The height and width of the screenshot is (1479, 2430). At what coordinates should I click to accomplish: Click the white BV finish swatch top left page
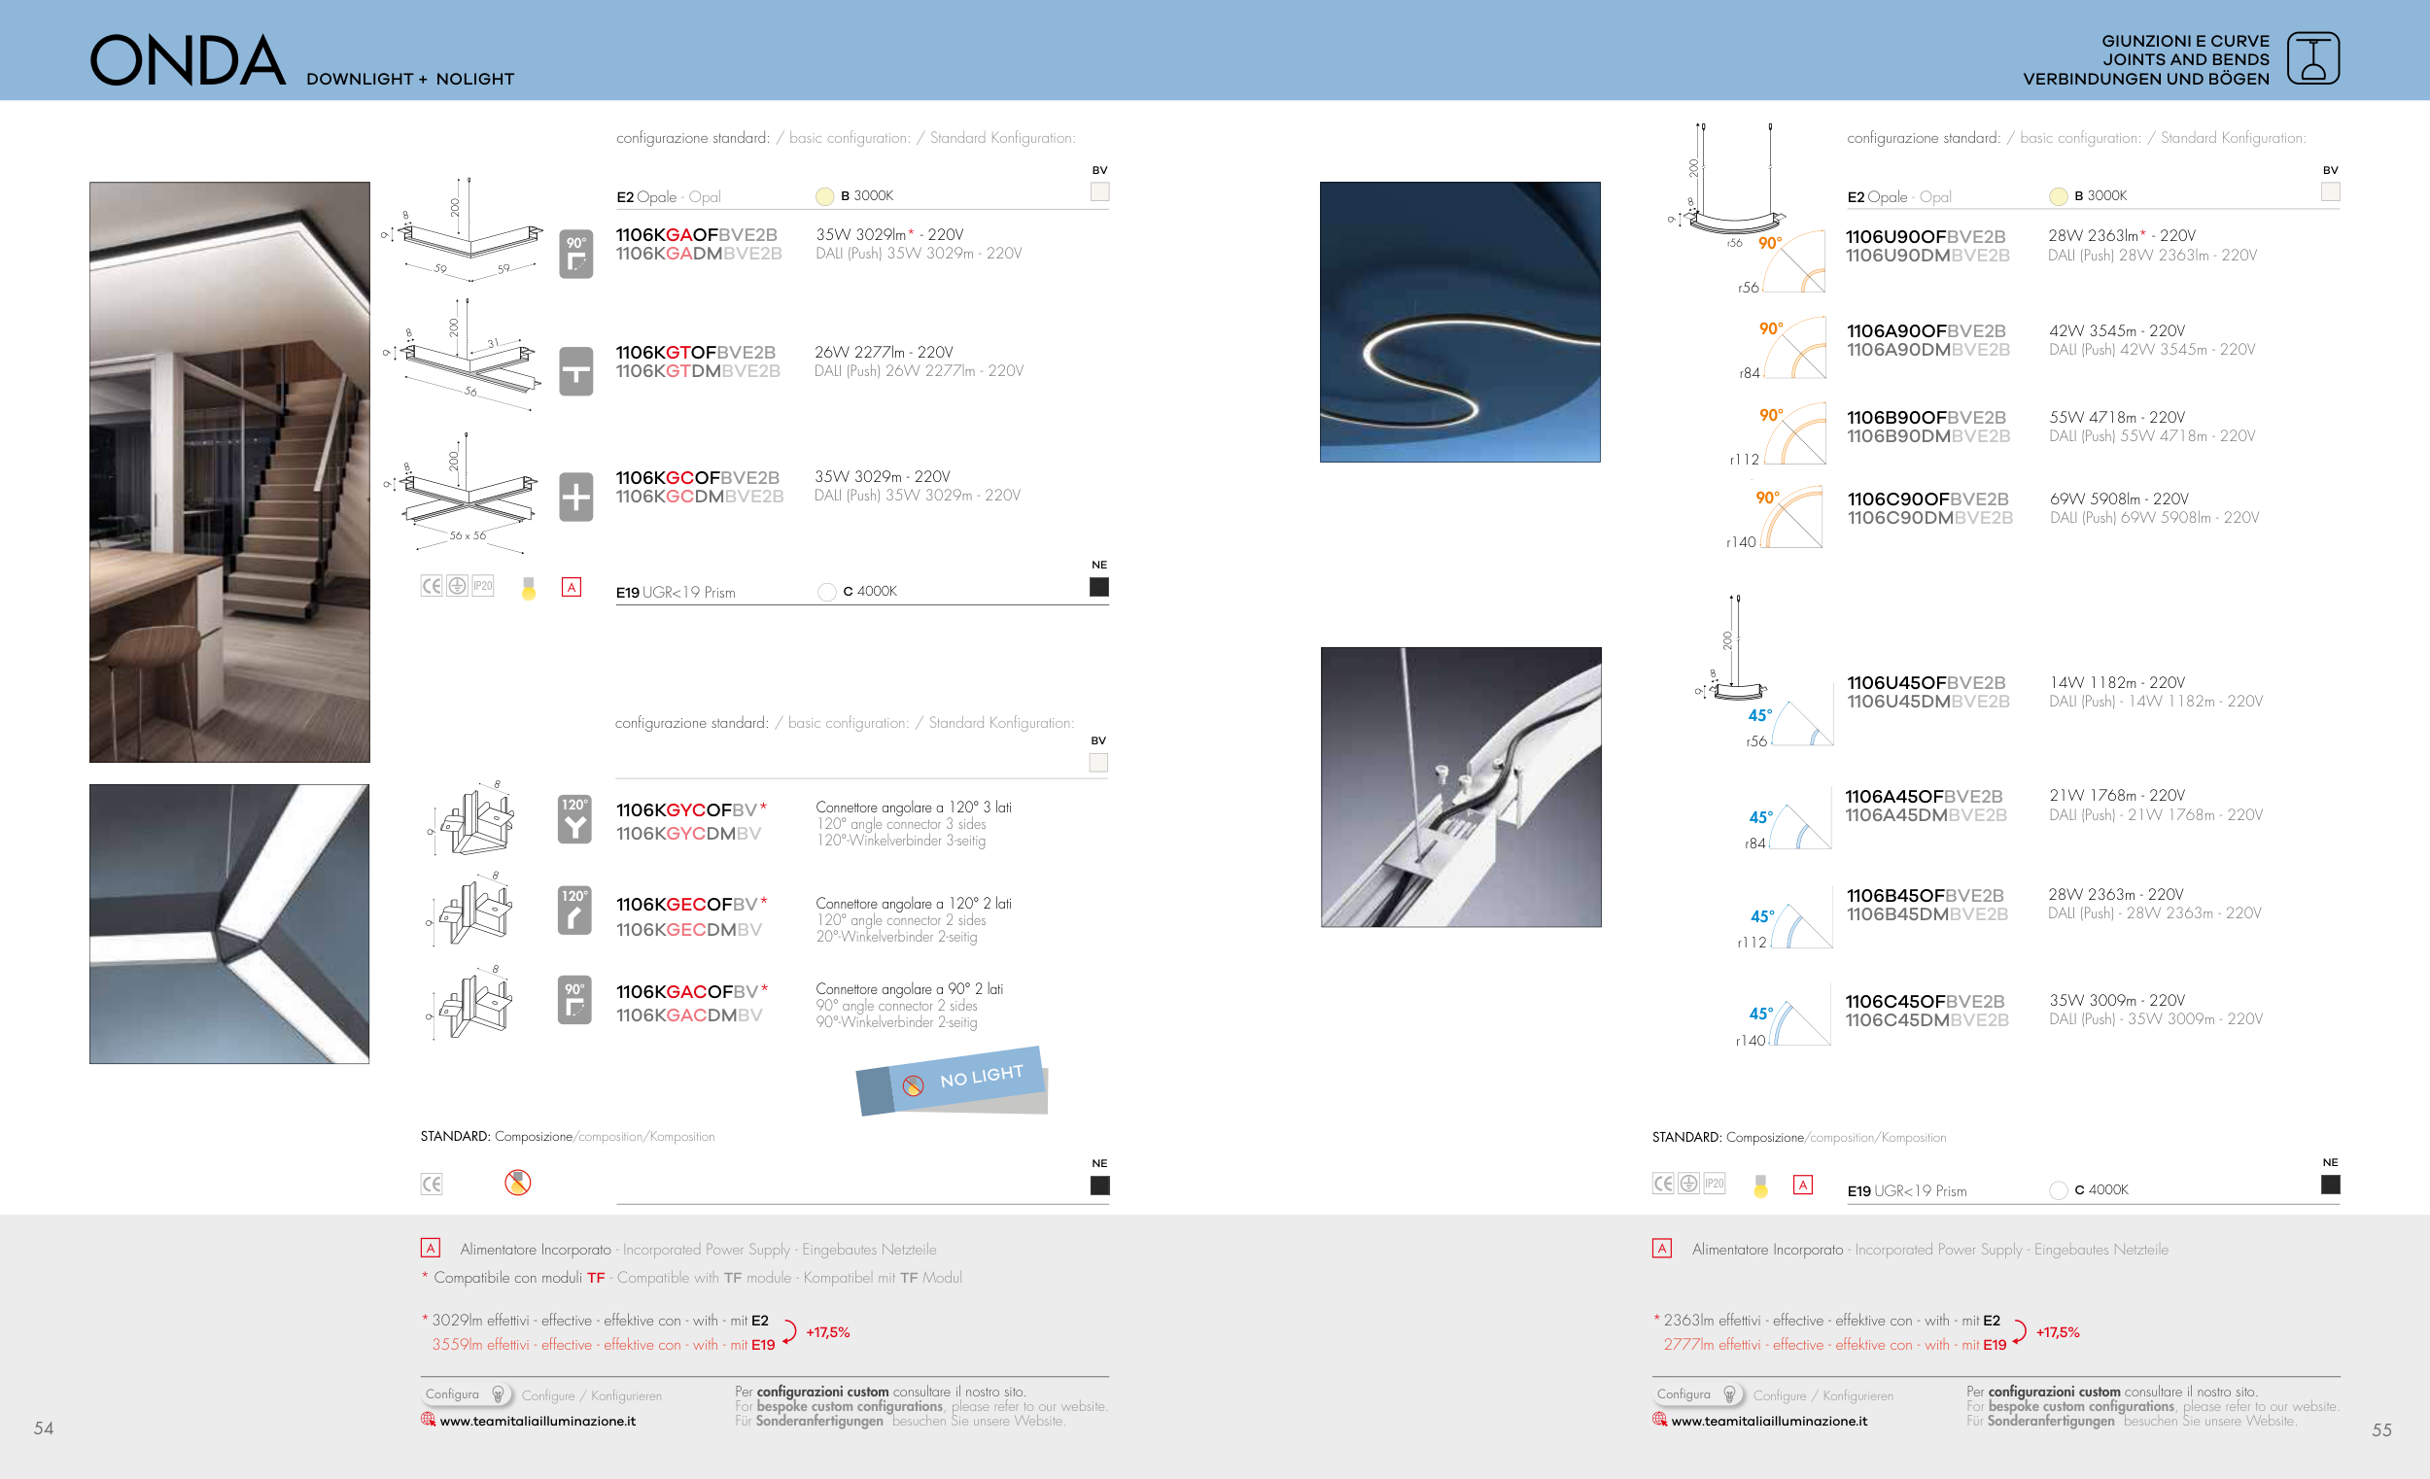1099,192
